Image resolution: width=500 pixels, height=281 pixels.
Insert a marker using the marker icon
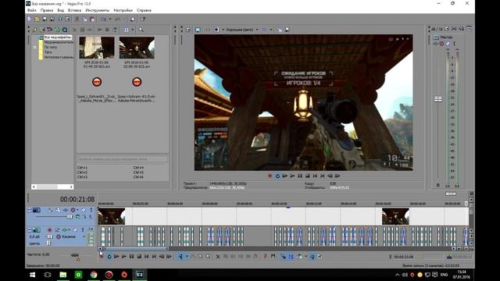point(266,257)
